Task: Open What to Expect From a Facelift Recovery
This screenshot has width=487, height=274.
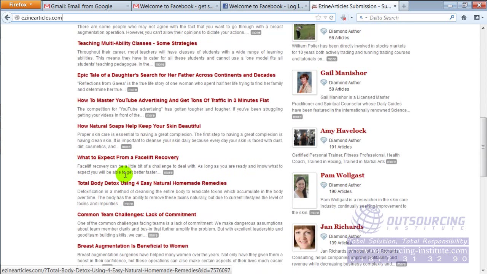Action: [x=128, y=158]
